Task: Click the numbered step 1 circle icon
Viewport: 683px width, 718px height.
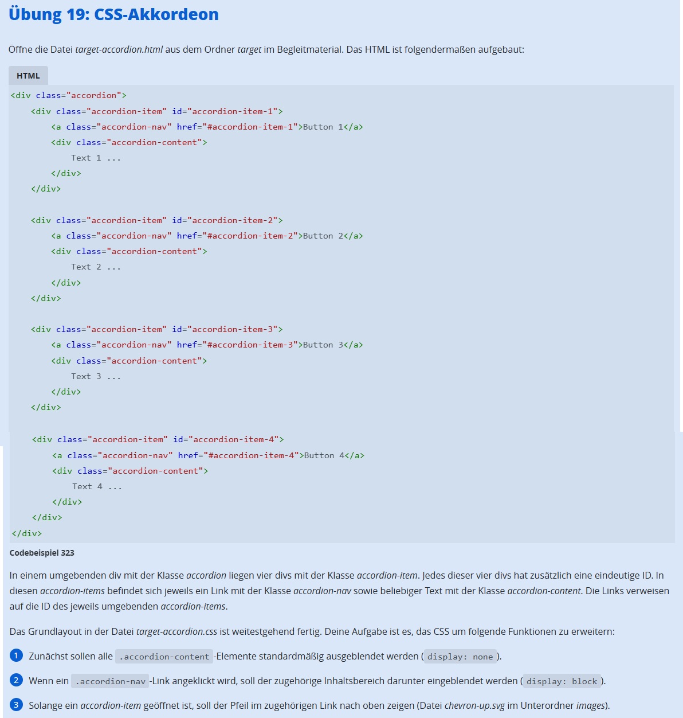Action: (16, 655)
